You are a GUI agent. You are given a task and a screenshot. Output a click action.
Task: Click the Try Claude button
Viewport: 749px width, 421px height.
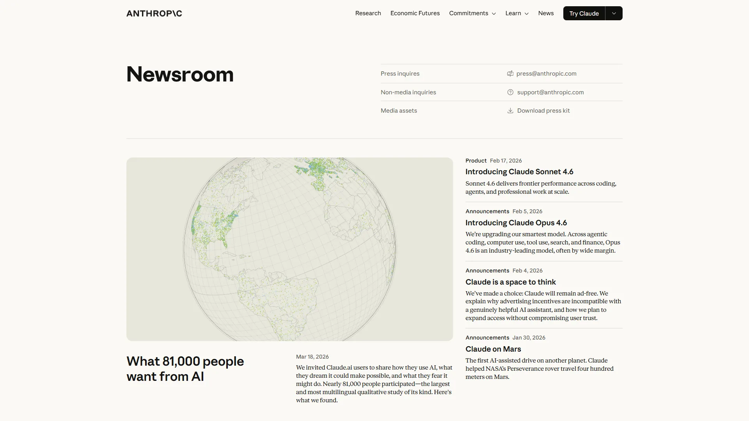pos(584,13)
